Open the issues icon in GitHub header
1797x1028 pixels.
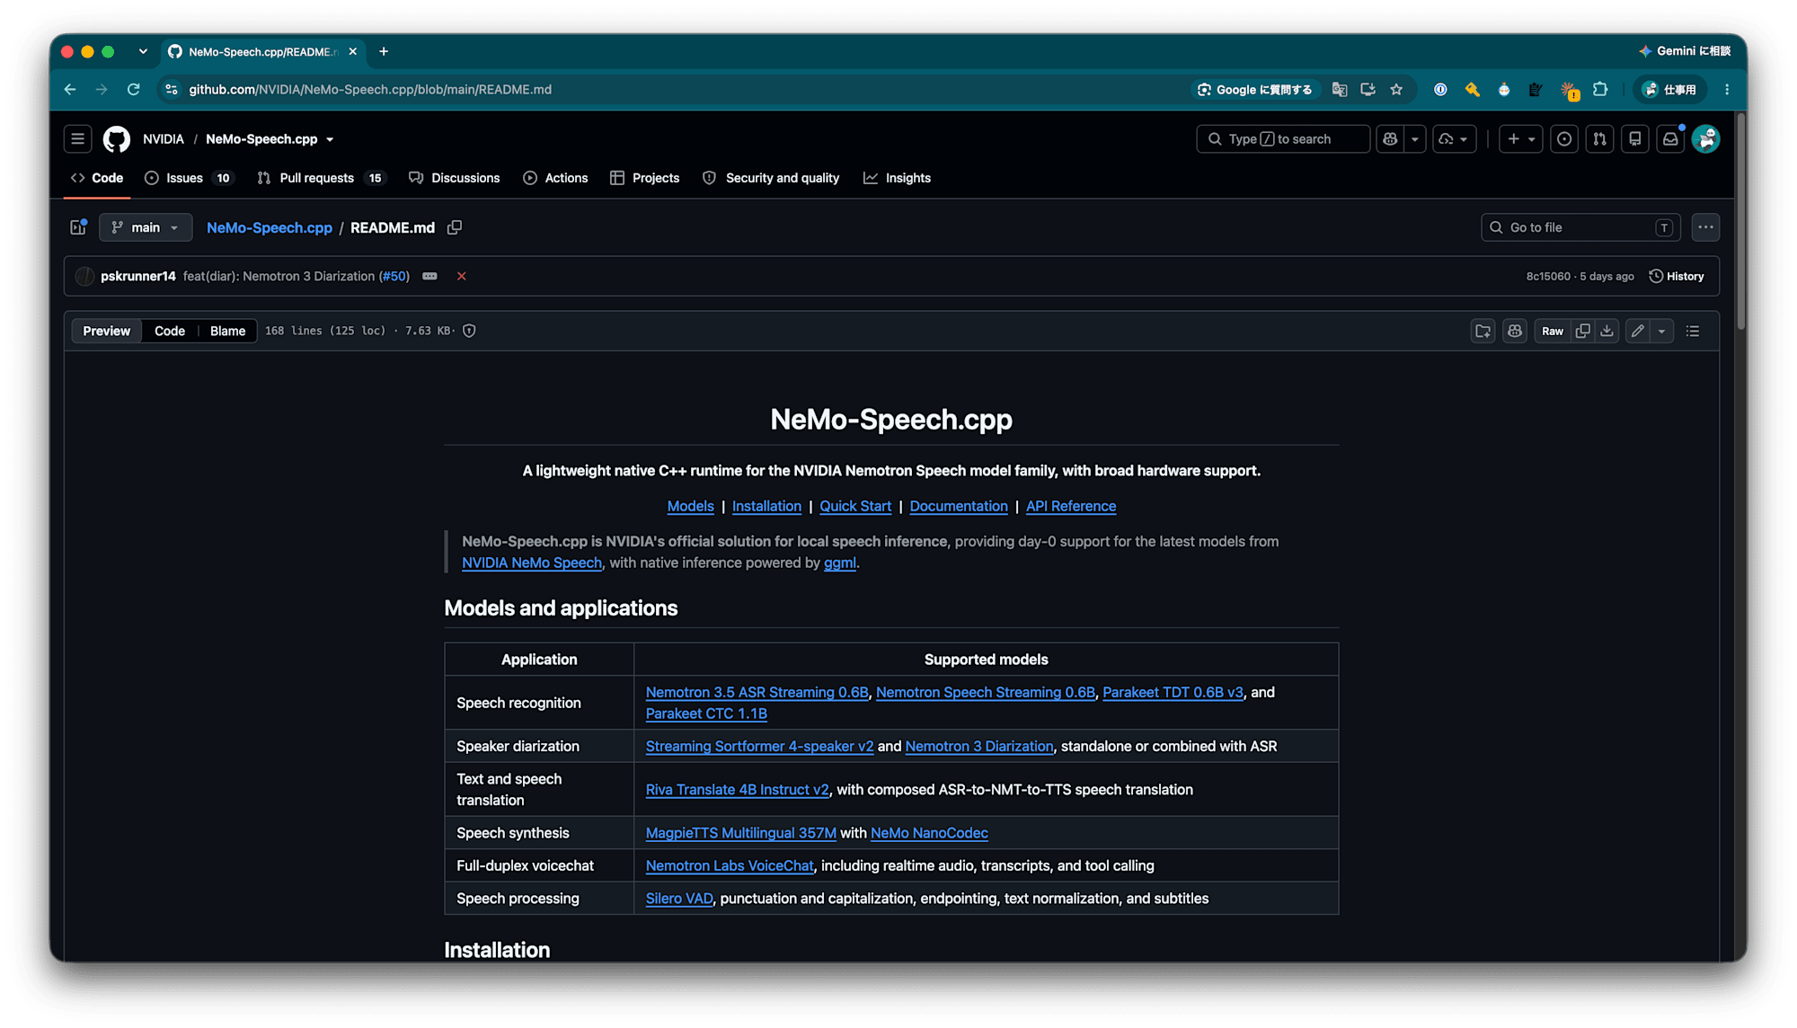tap(1564, 139)
